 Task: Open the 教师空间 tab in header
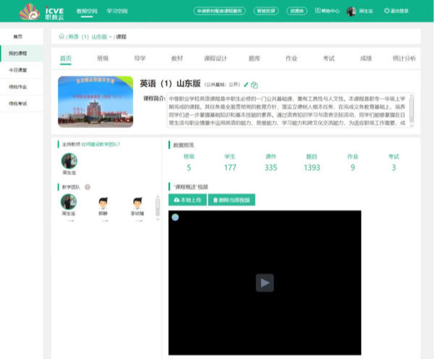(x=87, y=11)
